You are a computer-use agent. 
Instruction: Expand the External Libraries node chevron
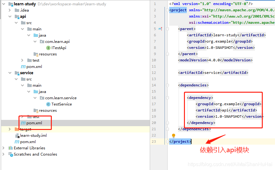pos(3,148)
